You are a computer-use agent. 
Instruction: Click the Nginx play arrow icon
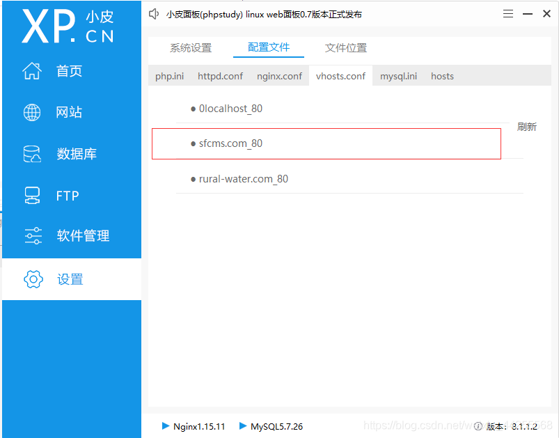pos(166,425)
